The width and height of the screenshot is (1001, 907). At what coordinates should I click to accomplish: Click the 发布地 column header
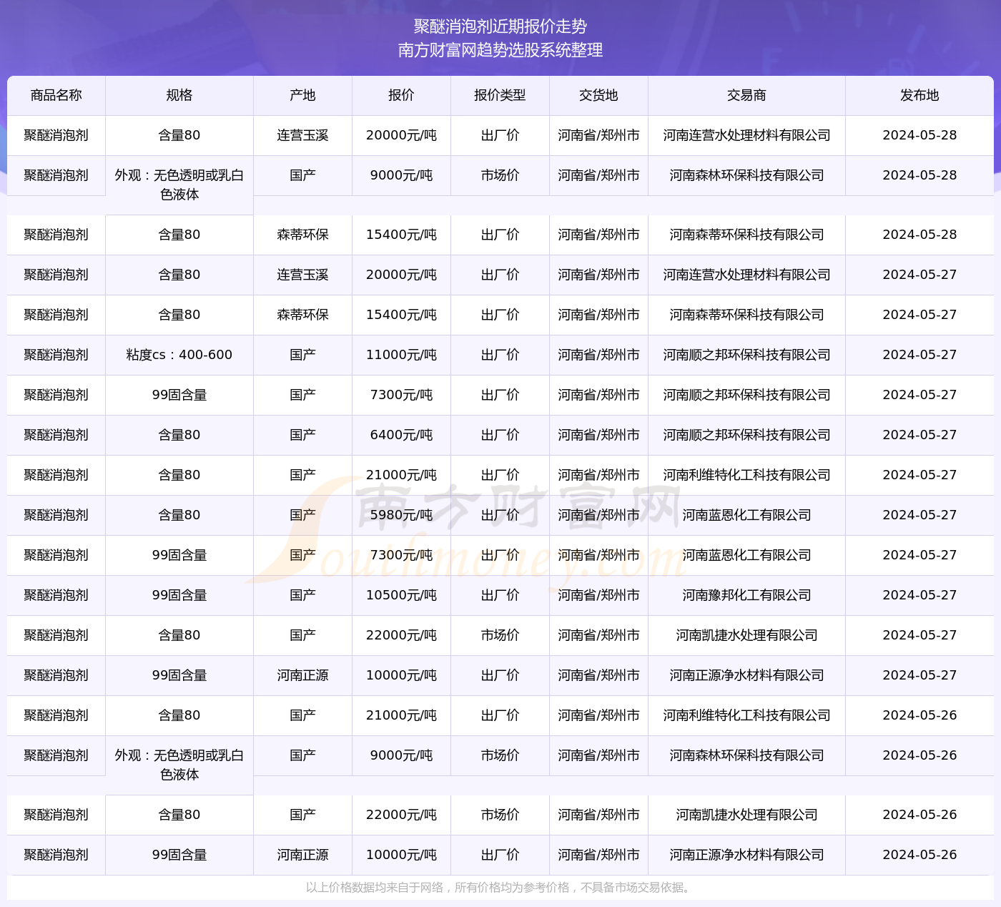point(919,95)
